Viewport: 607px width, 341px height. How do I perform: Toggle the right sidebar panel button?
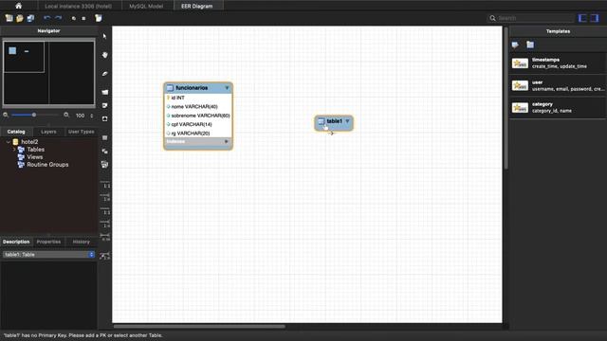click(595, 18)
